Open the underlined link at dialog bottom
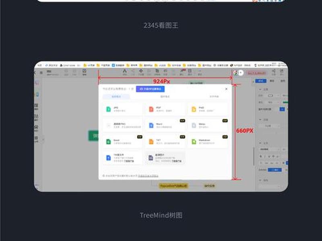Screen dimensions: 322x241 148,176
